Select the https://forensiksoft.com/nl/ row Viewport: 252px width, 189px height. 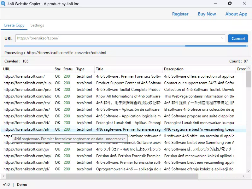[x=123, y=162]
